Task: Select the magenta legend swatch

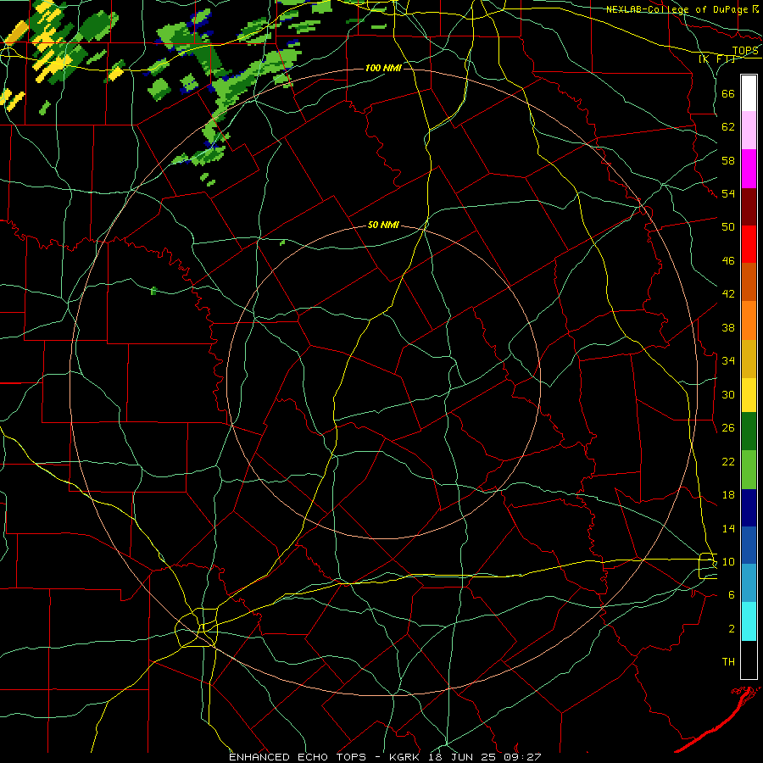Action: pos(749,169)
